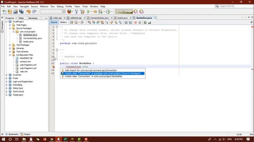This screenshot has width=254, height=142.
Task: Select context.xml in Configuration Files
Action: (25, 62)
